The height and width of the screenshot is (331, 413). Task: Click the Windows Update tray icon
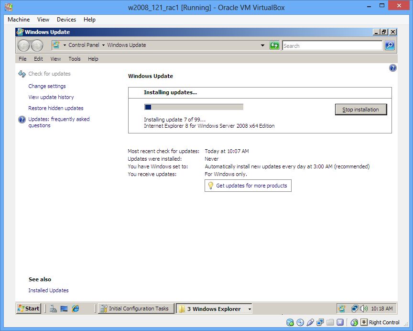(342, 309)
